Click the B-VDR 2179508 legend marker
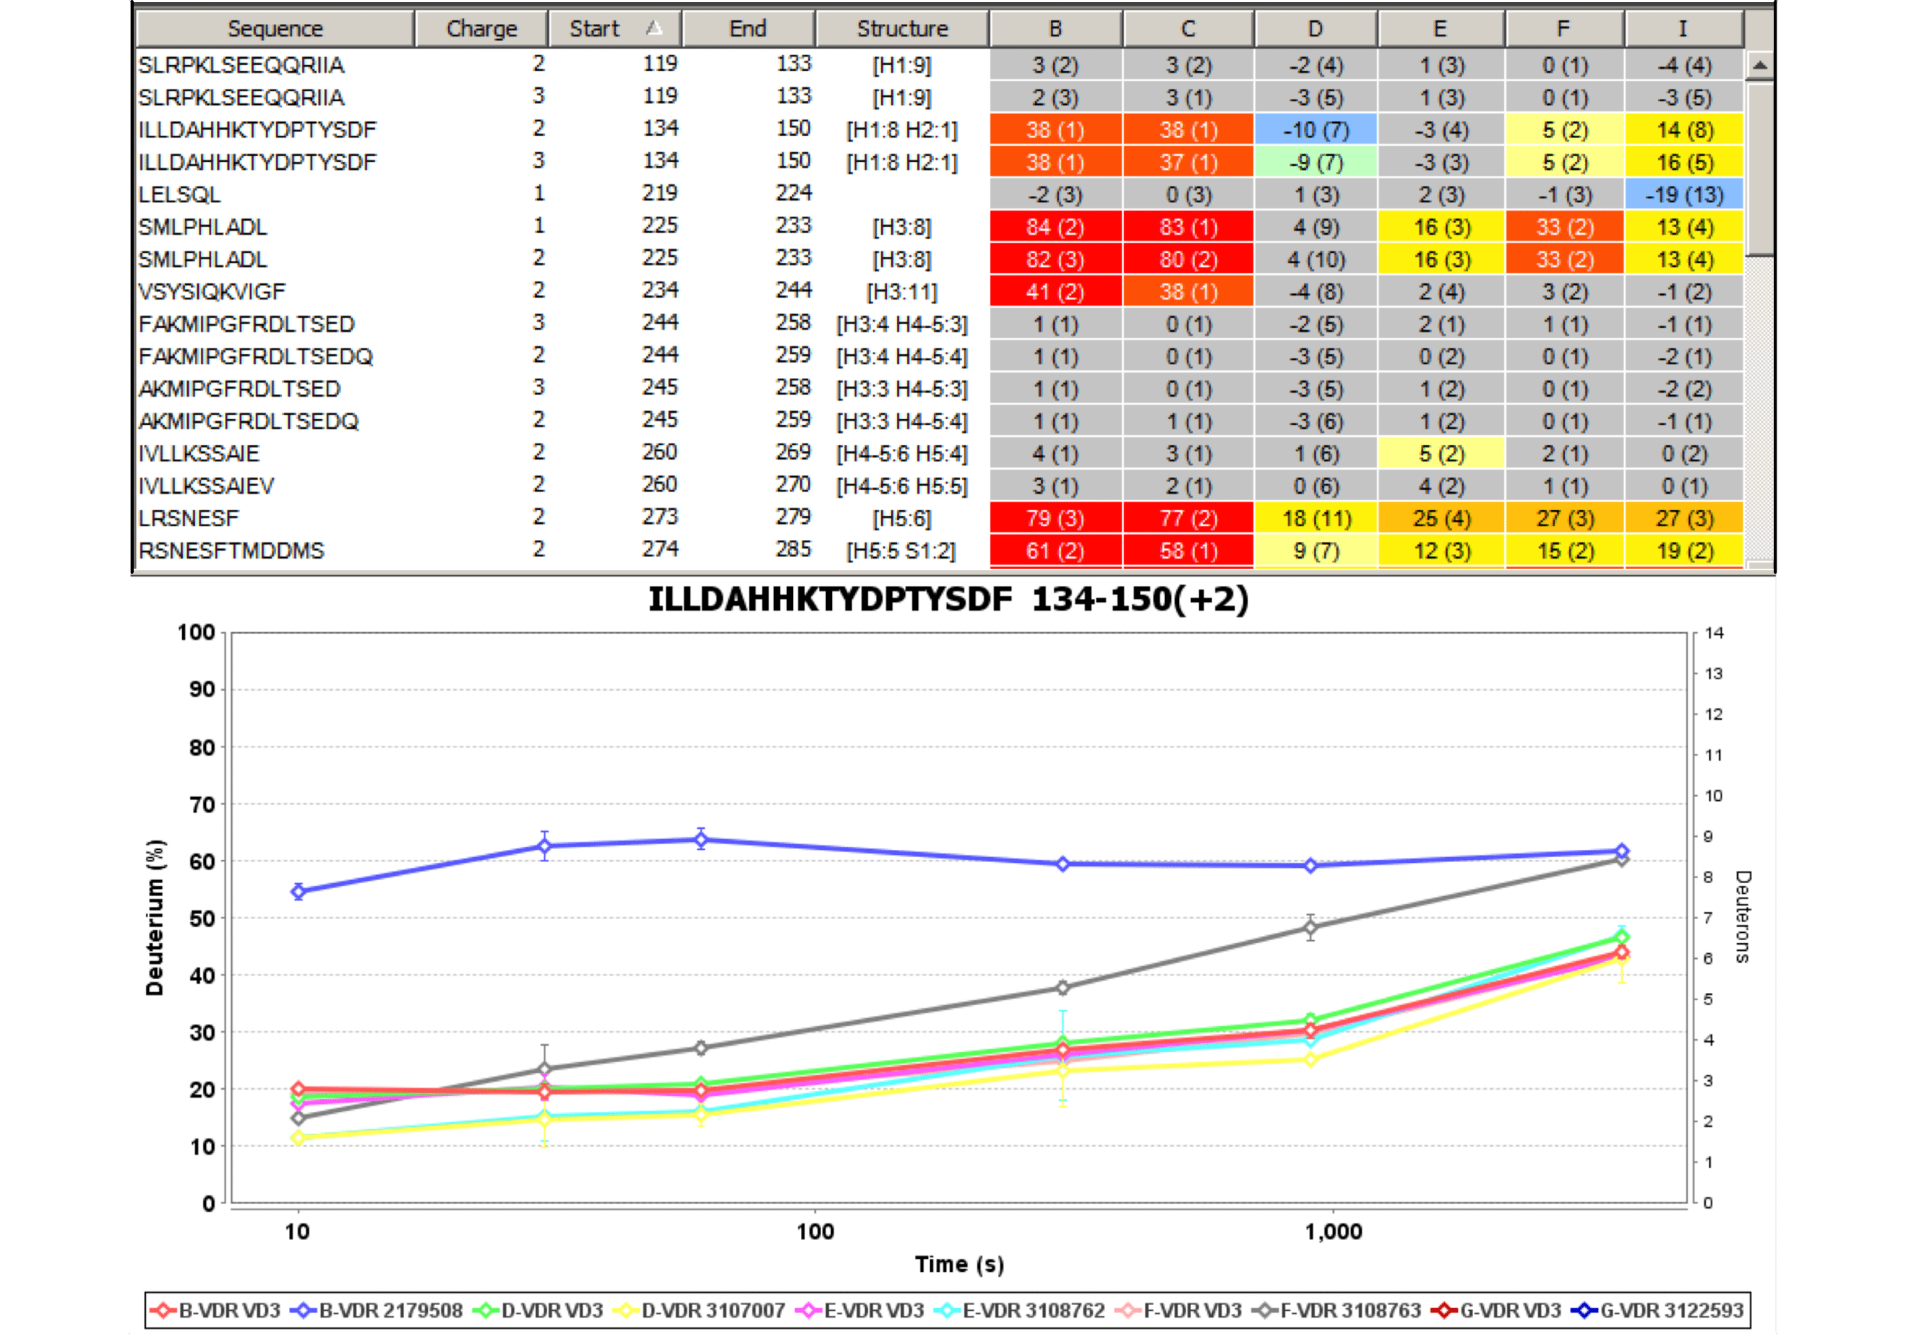This screenshot has width=1906, height=1334. pyautogui.click(x=304, y=1311)
